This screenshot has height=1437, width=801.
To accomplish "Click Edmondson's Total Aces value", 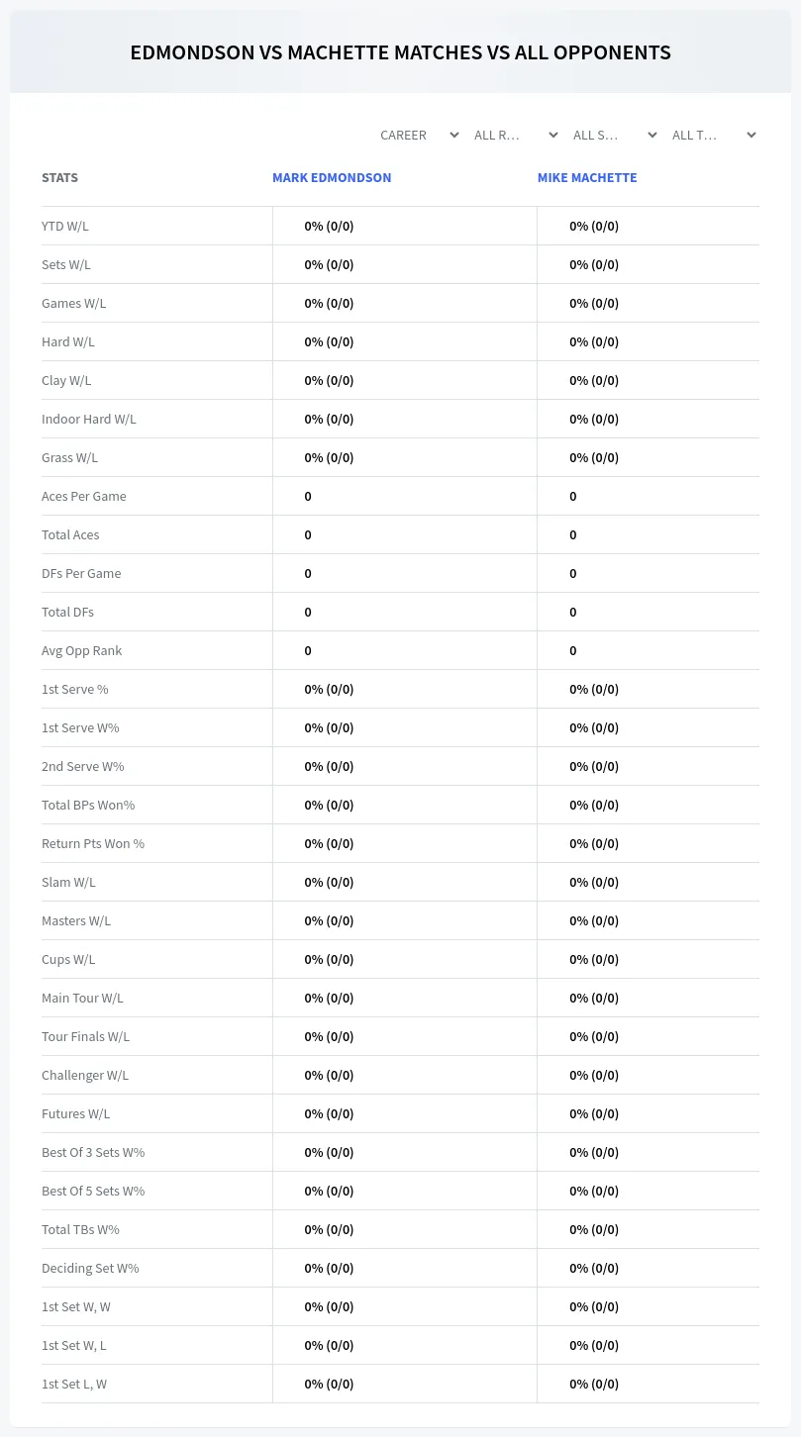I will click(308, 534).
